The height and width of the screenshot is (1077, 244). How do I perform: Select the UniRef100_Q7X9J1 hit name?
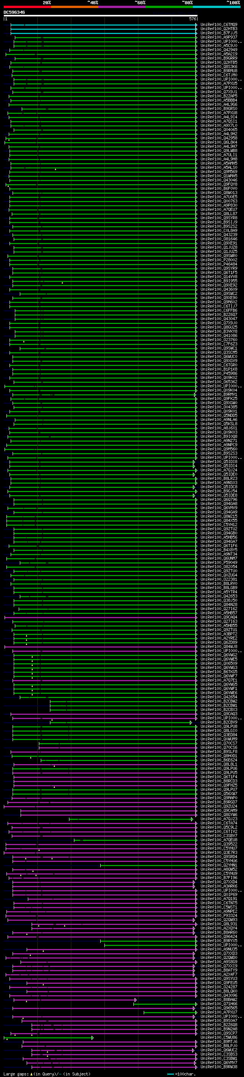pos(219,92)
